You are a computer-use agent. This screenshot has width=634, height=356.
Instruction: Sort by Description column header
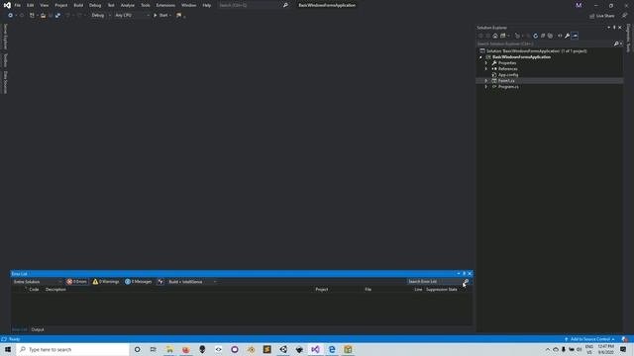click(x=55, y=290)
